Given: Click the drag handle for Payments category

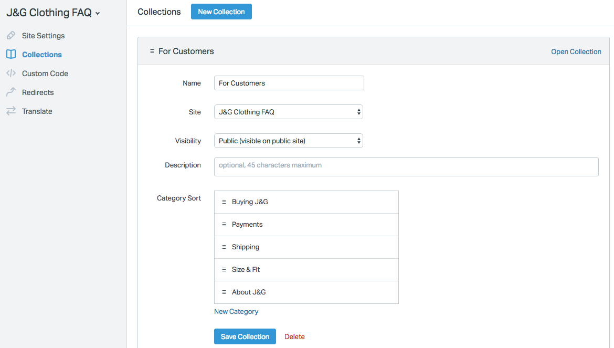Looking at the screenshot, I should coord(224,225).
